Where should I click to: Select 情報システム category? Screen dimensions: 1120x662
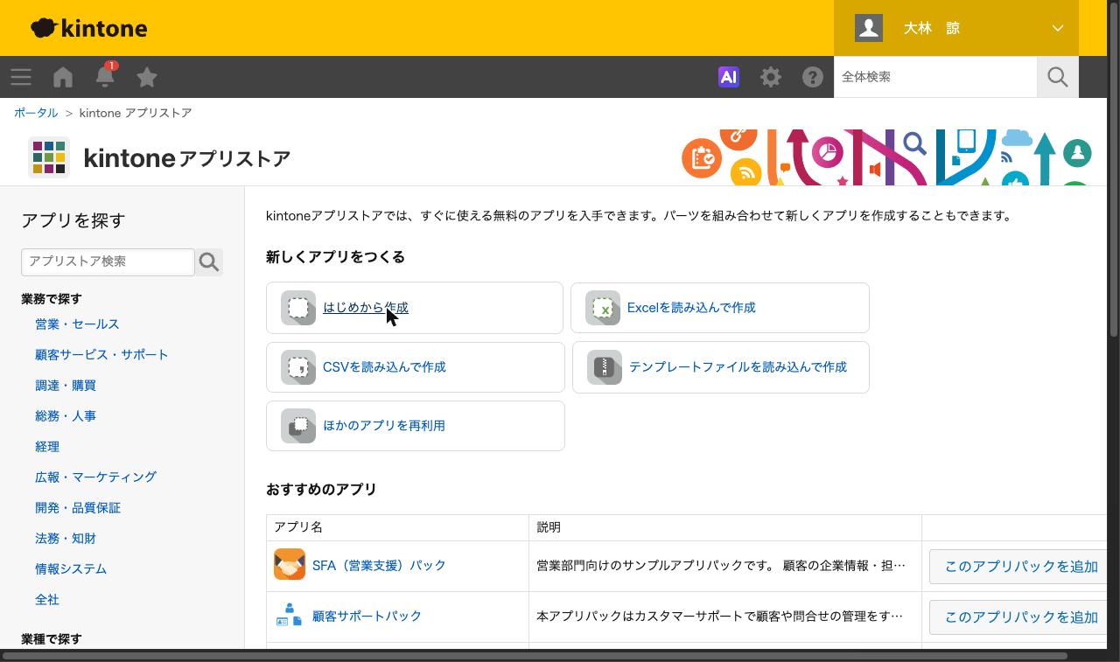[x=71, y=568]
